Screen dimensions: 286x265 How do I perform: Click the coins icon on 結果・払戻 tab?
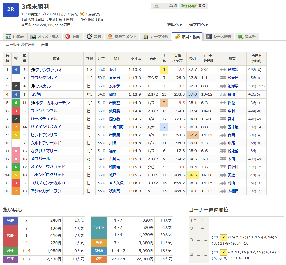click(177, 37)
